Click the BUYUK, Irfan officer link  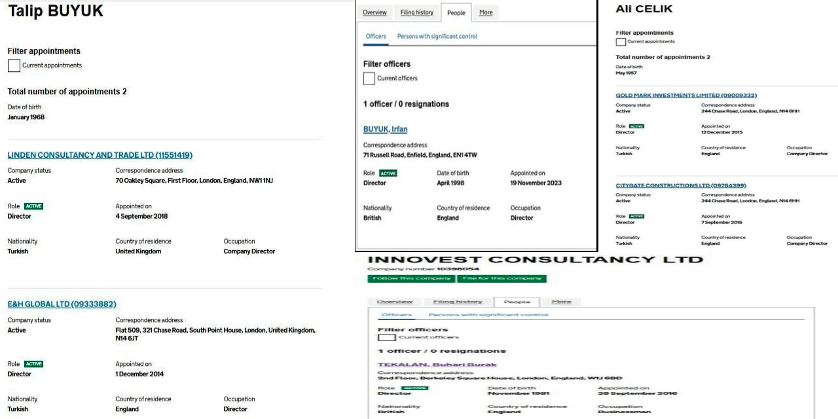coord(385,129)
